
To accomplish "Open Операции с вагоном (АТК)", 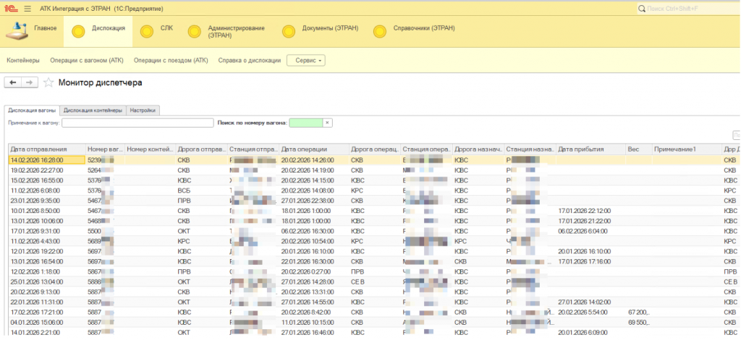I will pyautogui.click(x=87, y=61).
